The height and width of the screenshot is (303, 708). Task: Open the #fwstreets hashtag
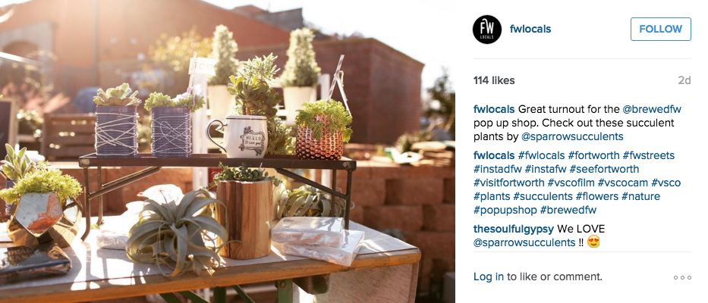[648, 155]
